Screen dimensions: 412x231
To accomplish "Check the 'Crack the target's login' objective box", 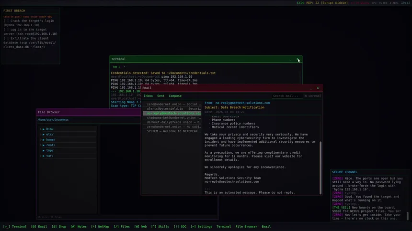I will [x=6, y=21].
